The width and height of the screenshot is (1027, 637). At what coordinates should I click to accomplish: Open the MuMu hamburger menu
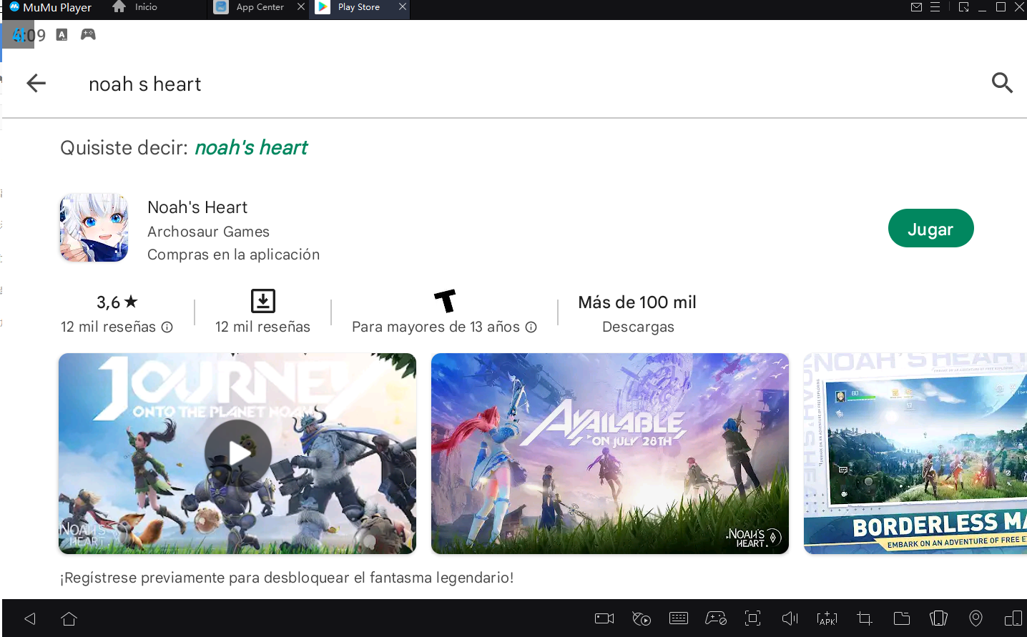(x=935, y=7)
